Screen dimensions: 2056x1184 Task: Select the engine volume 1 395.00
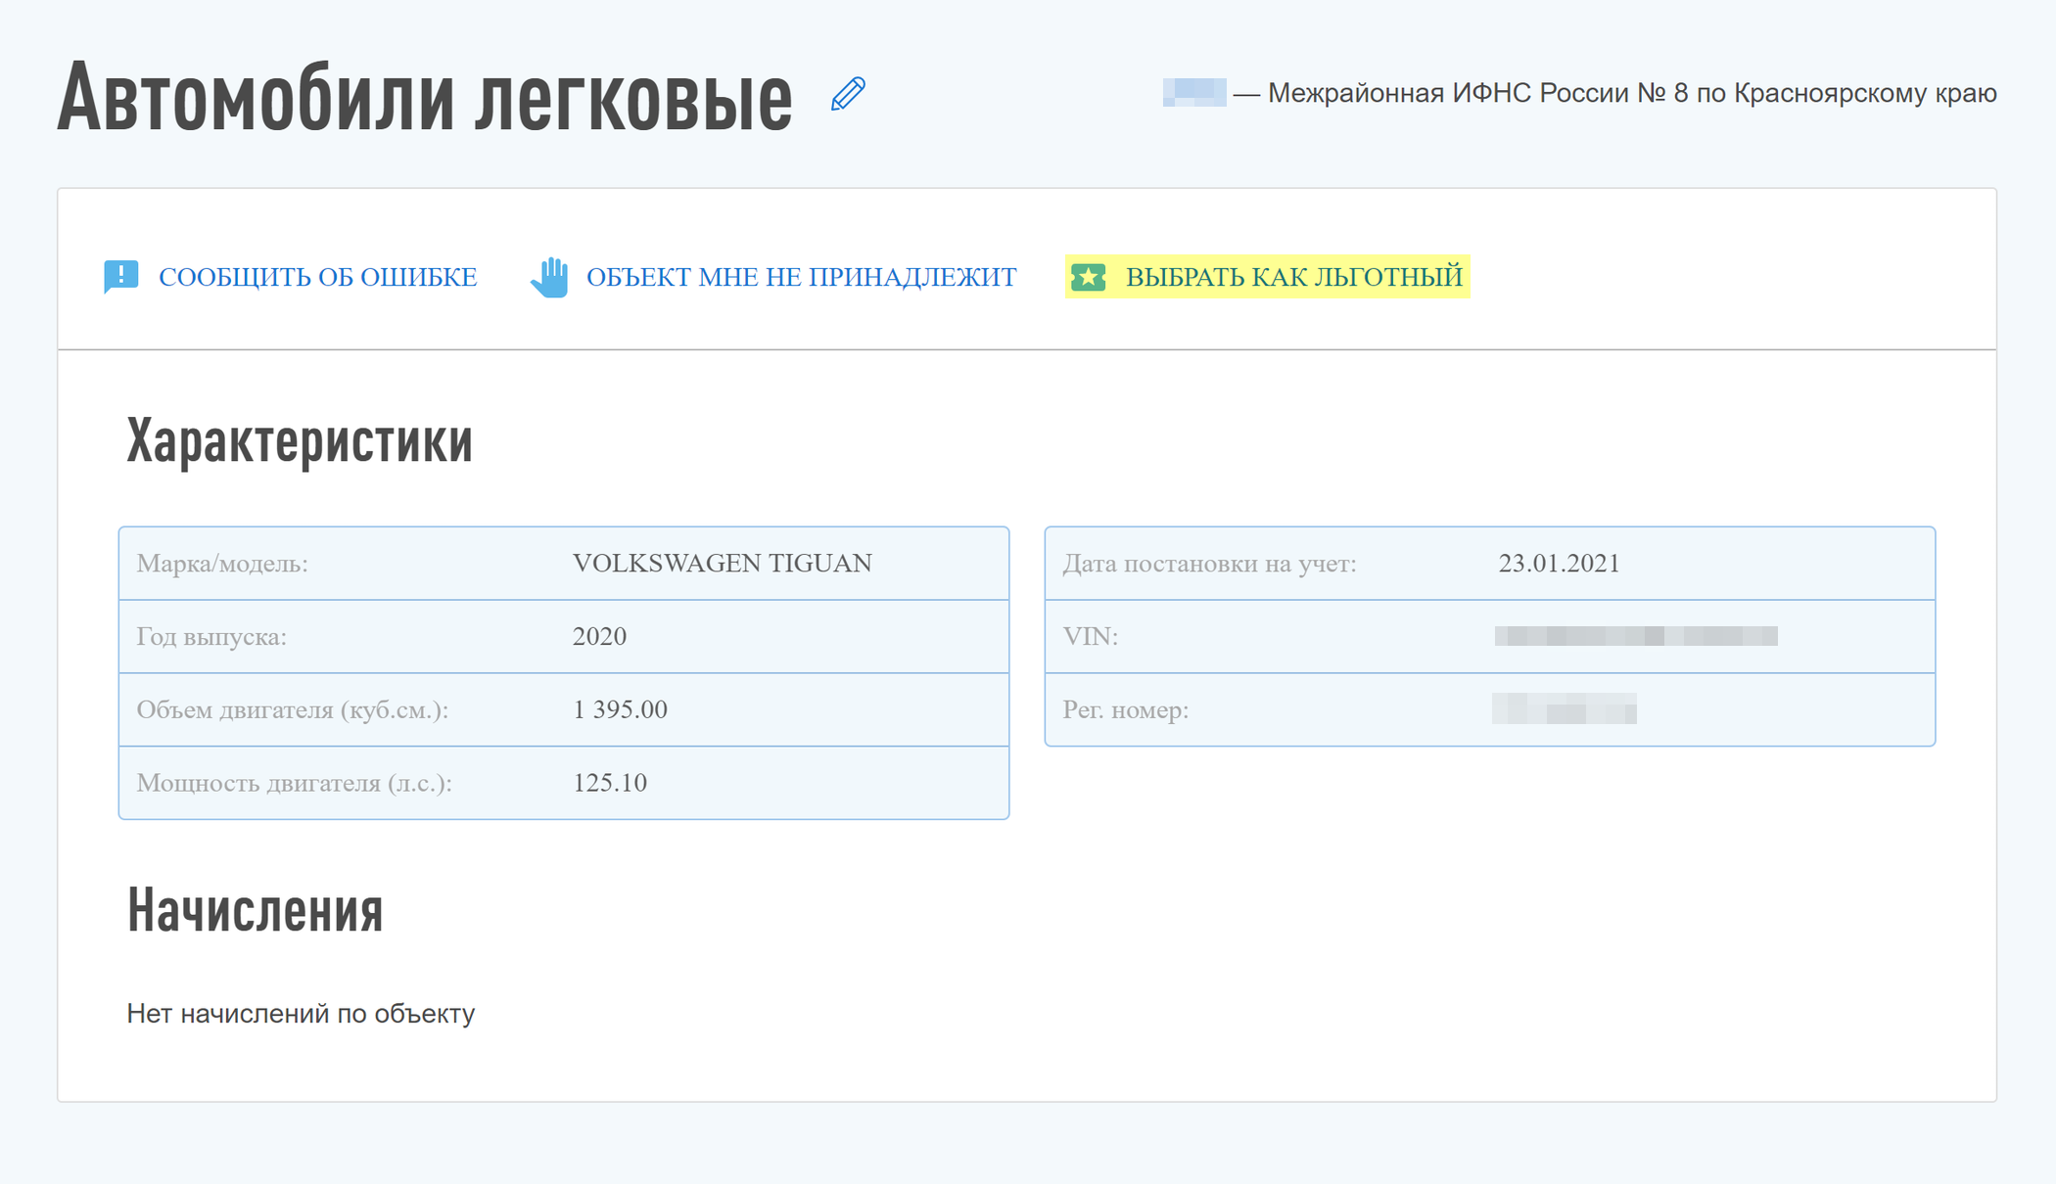(620, 709)
